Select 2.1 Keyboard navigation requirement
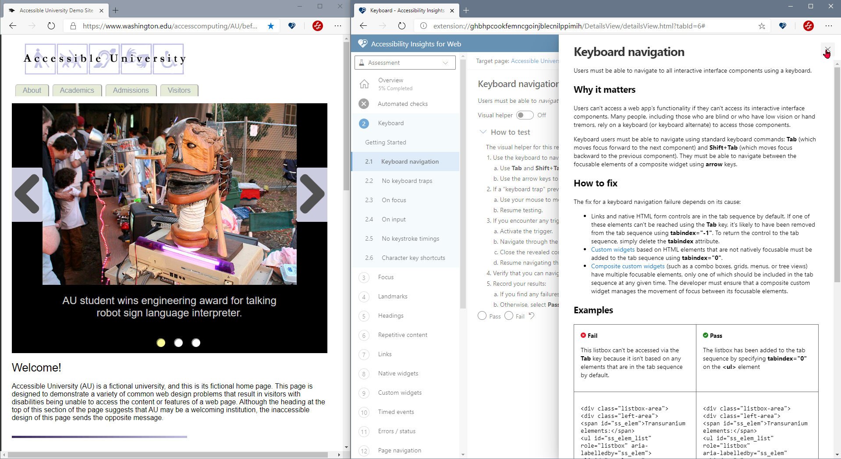The width and height of the screenshot is (841, 459). click(x=405, y=161)
